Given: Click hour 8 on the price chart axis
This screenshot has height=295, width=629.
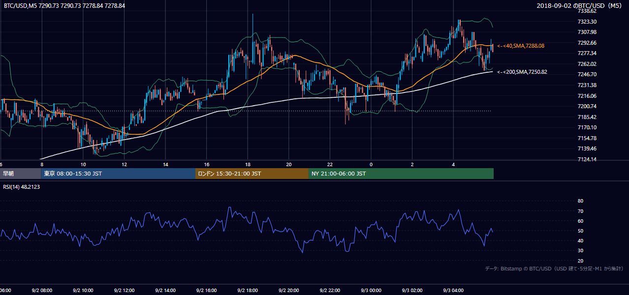Looking at the screenshot, I should (42, 165).
